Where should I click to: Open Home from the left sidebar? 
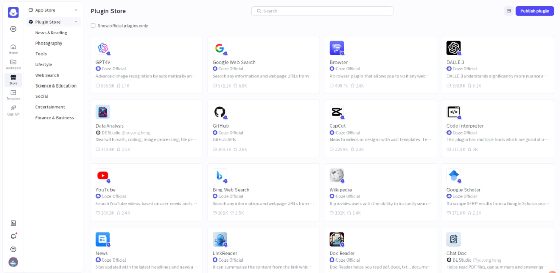click(x=13, y=49)
